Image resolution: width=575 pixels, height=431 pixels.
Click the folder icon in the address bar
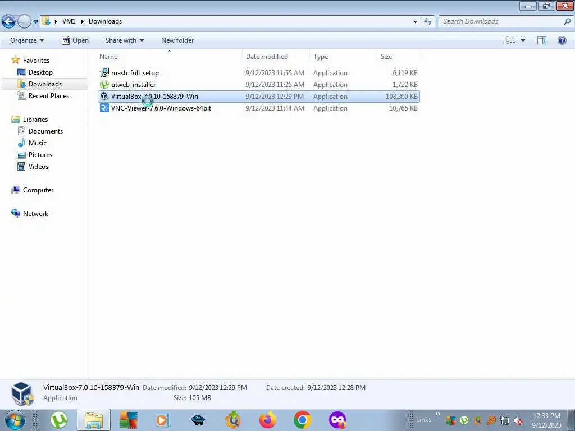(x=46, y=21)
